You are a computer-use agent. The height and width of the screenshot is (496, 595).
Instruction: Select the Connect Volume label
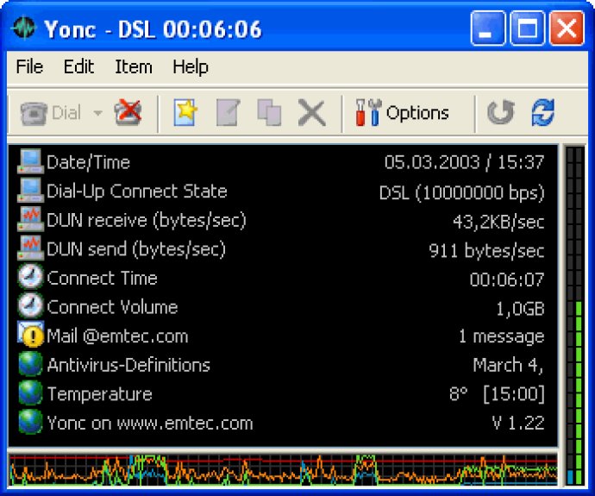tap(112, 307)
